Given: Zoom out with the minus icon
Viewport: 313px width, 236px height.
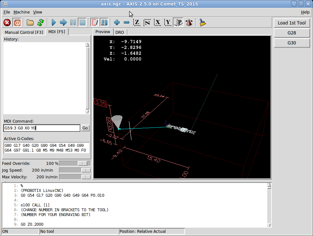Looking at the screenshot, I should 126,23.
